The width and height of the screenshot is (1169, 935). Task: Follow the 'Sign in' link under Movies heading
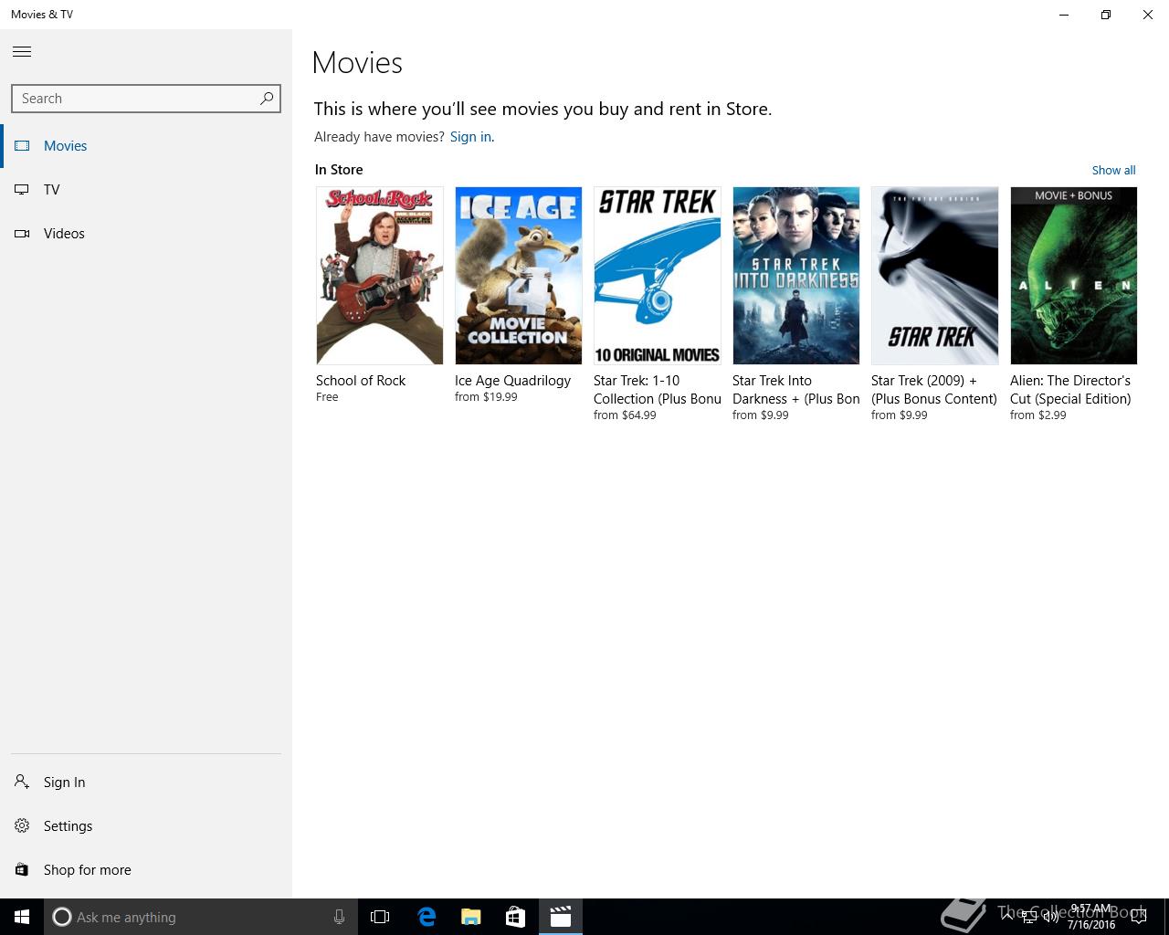point(471,137)
